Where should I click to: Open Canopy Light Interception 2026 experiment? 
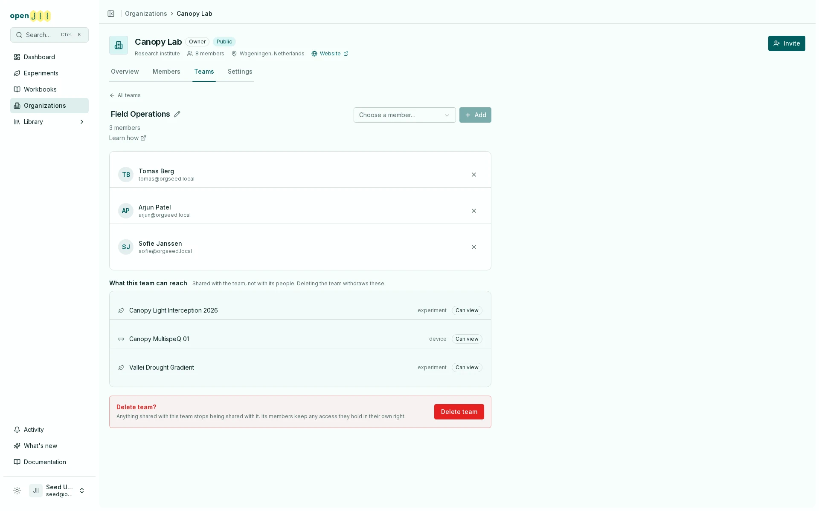point(173,310)
